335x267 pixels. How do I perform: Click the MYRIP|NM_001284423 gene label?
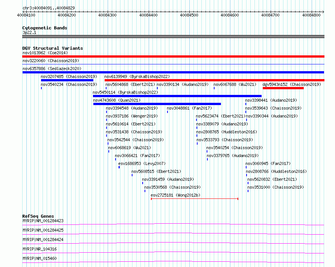pos(43,221)
